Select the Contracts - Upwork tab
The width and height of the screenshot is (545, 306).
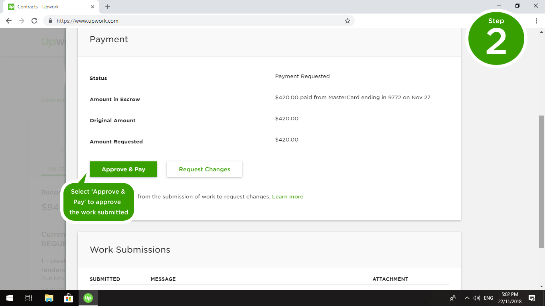click(48, 7)
